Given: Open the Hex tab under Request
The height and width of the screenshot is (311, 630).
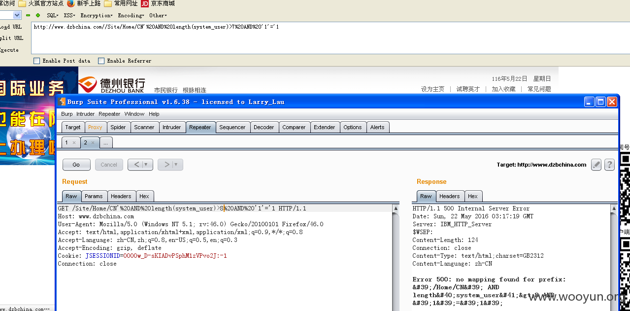Looking at the screenshot, I should 144,196.
